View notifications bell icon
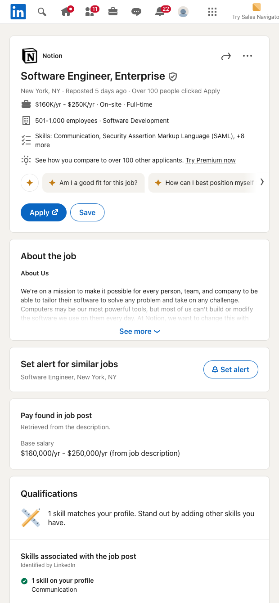Viewport: 279px width, 603px height. [160, 12]
